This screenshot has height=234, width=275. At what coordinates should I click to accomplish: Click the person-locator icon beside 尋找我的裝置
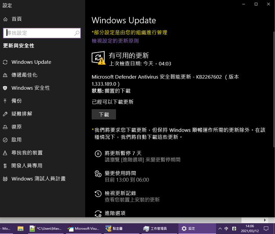tap(5, 153)
